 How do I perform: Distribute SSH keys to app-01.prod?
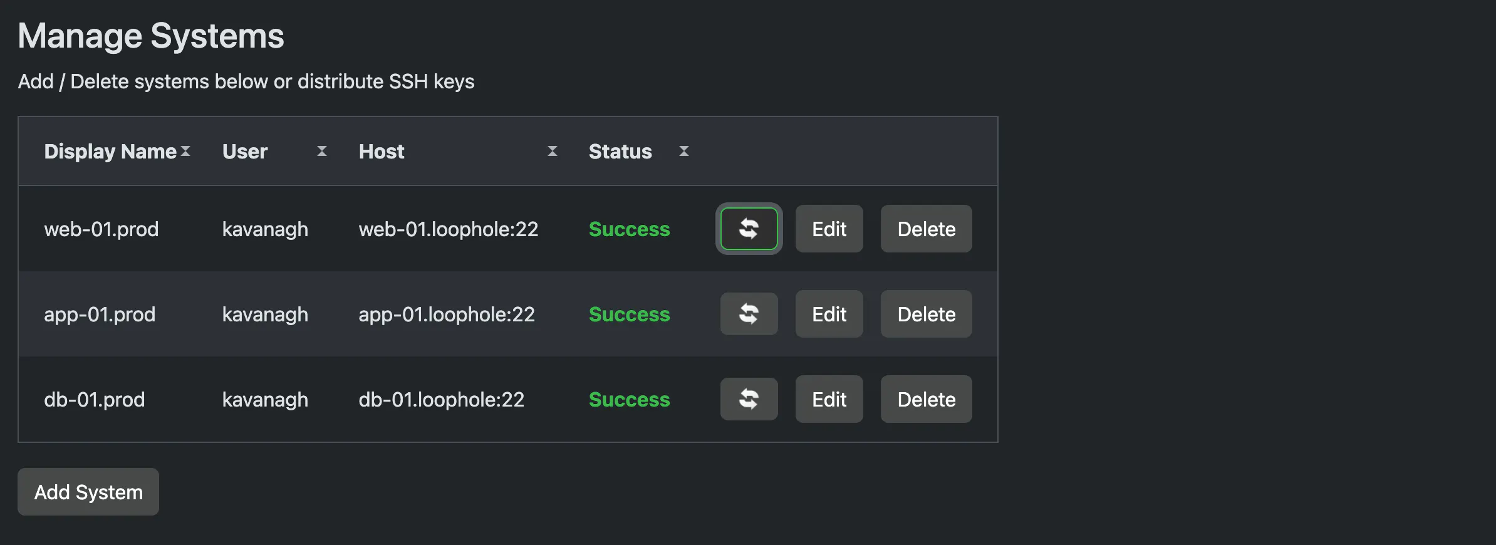click(x=749, y=314)
